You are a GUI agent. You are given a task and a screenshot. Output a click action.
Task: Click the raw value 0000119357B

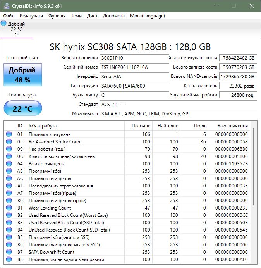point(232,164)
